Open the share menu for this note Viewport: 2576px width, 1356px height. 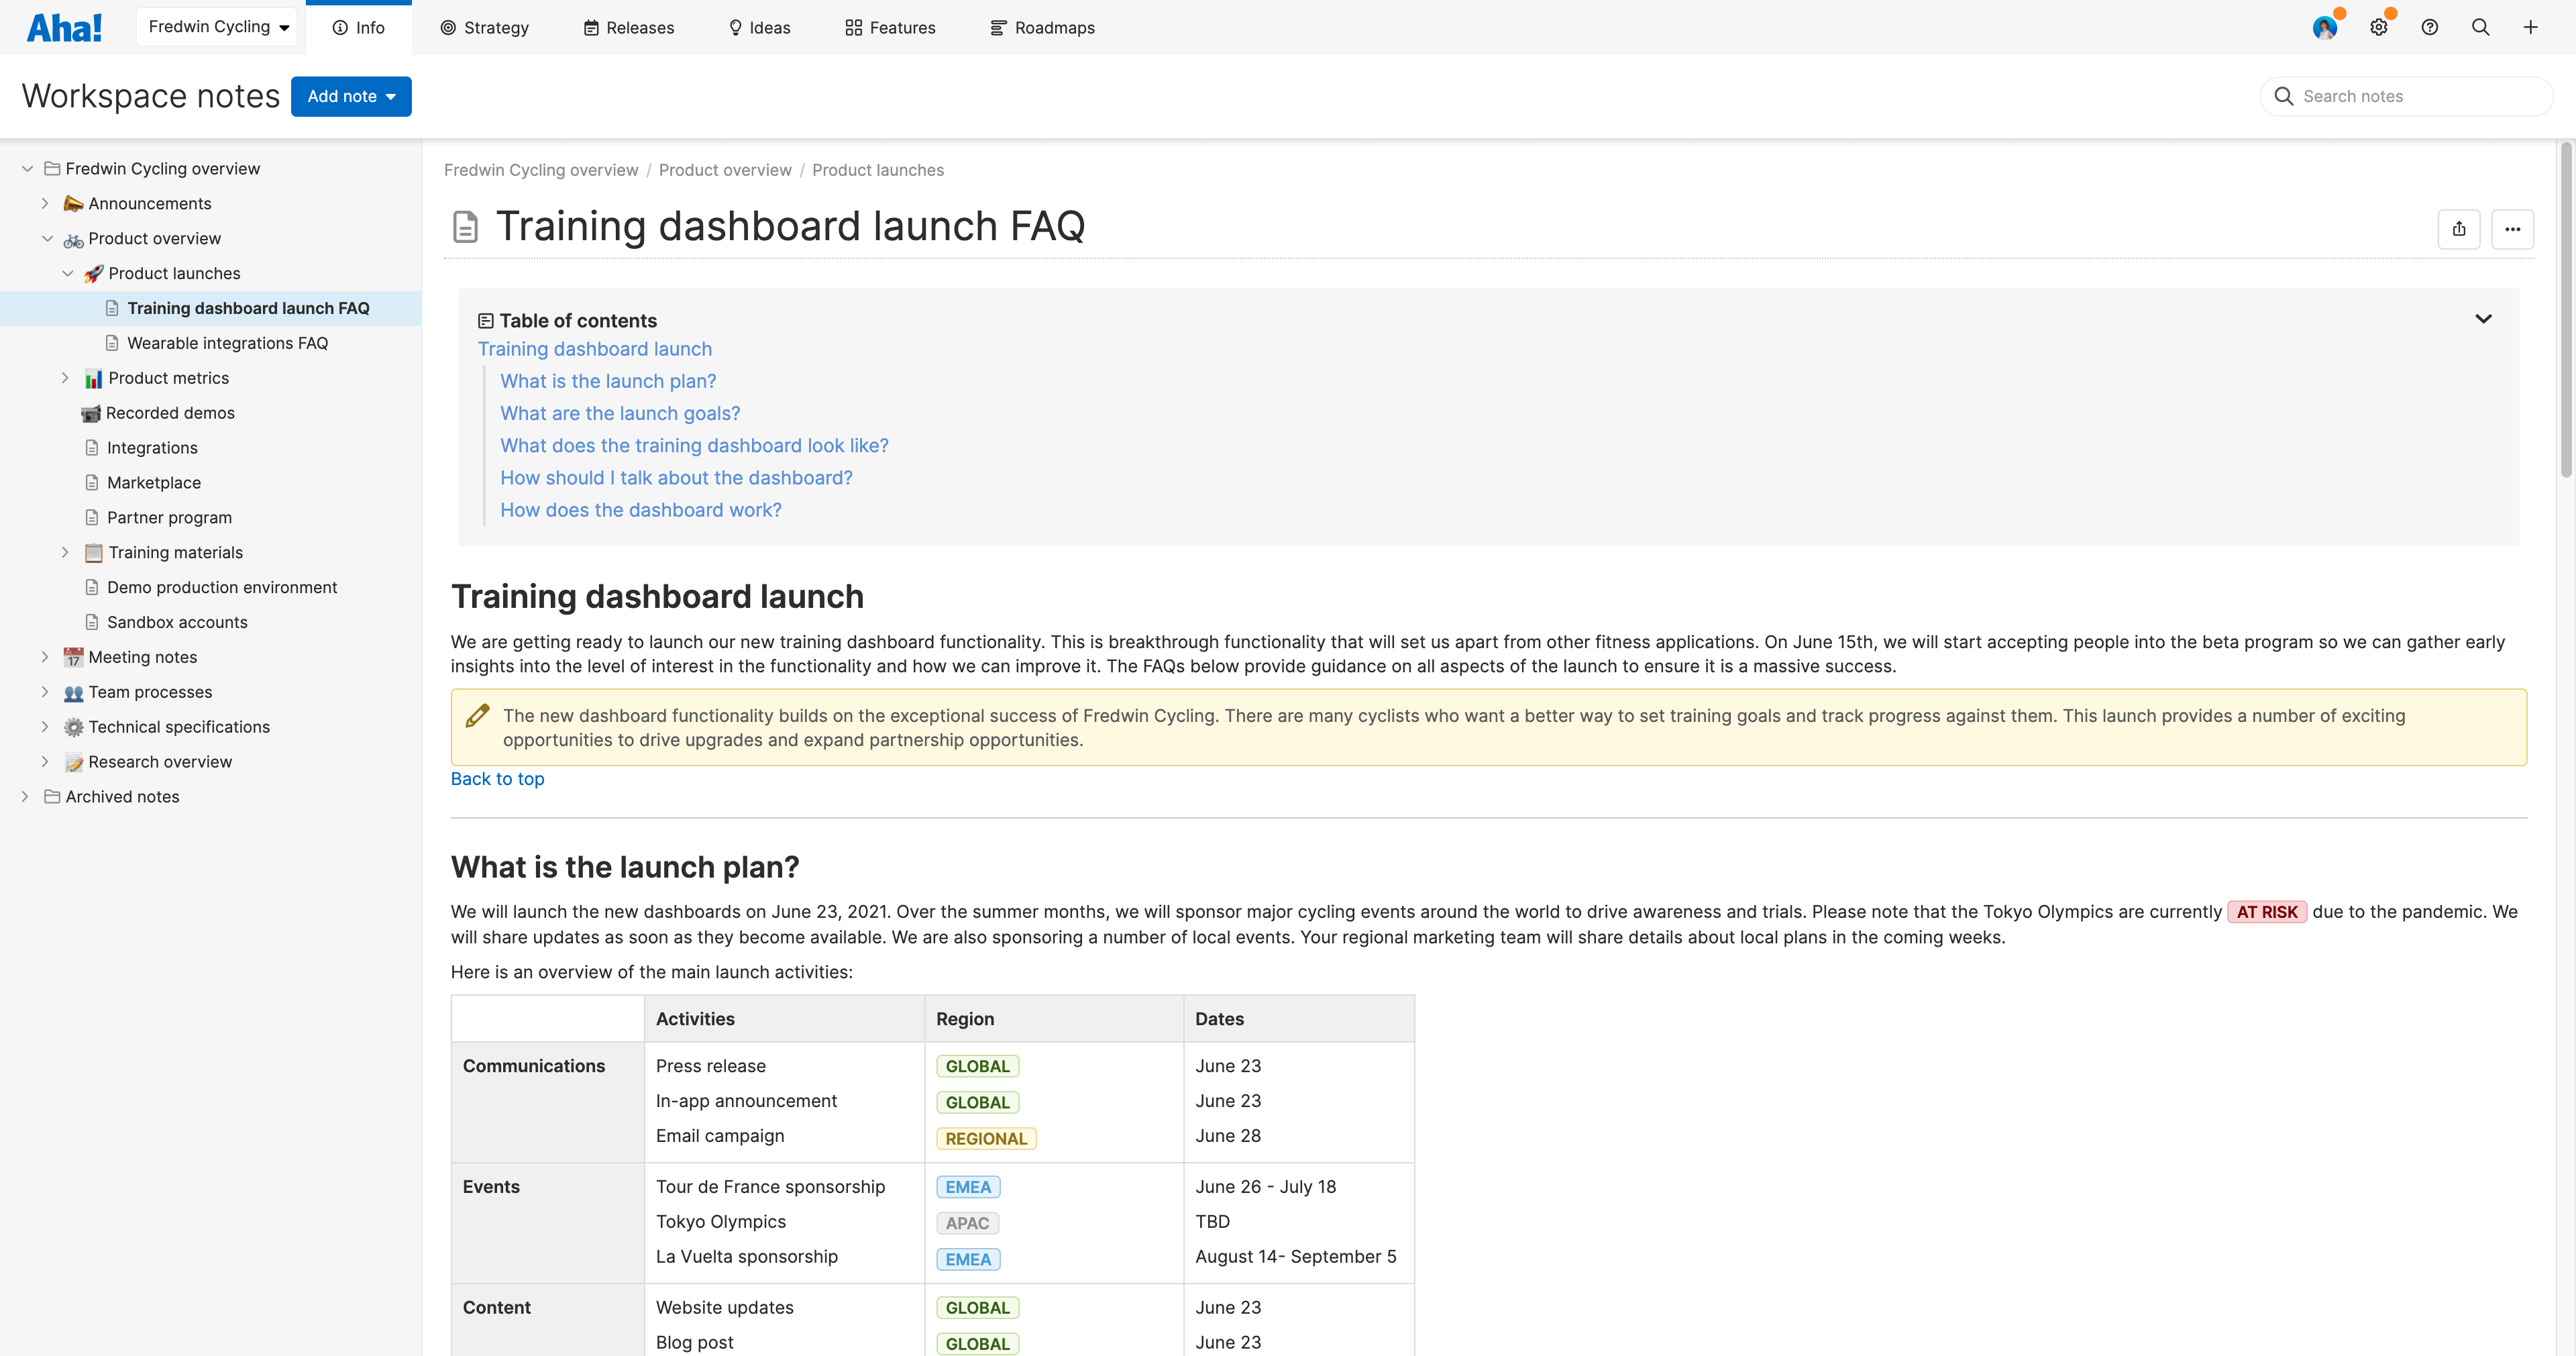click(x=2460, y=228)
